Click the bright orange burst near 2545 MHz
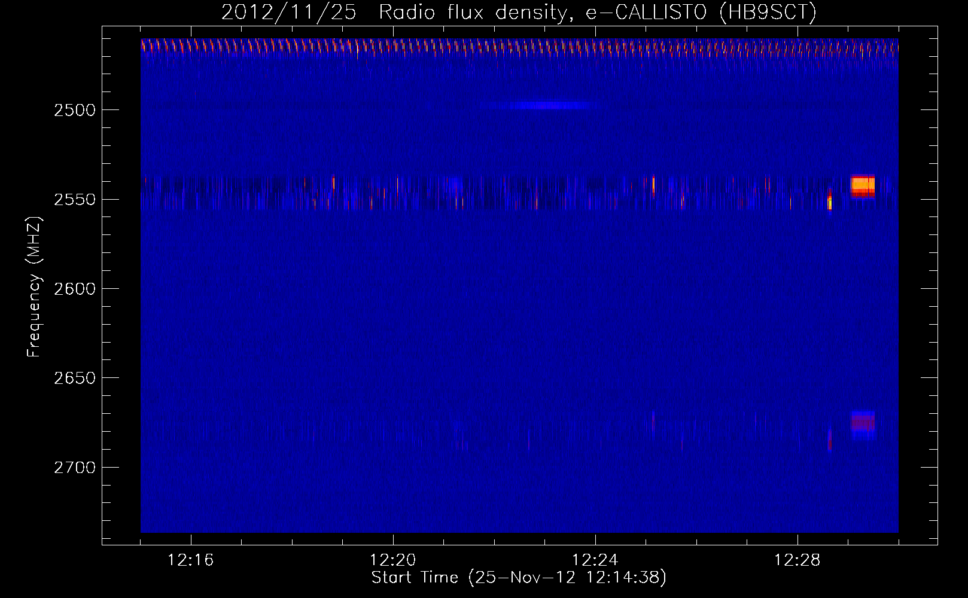968x598 pixels. [863, 186]
